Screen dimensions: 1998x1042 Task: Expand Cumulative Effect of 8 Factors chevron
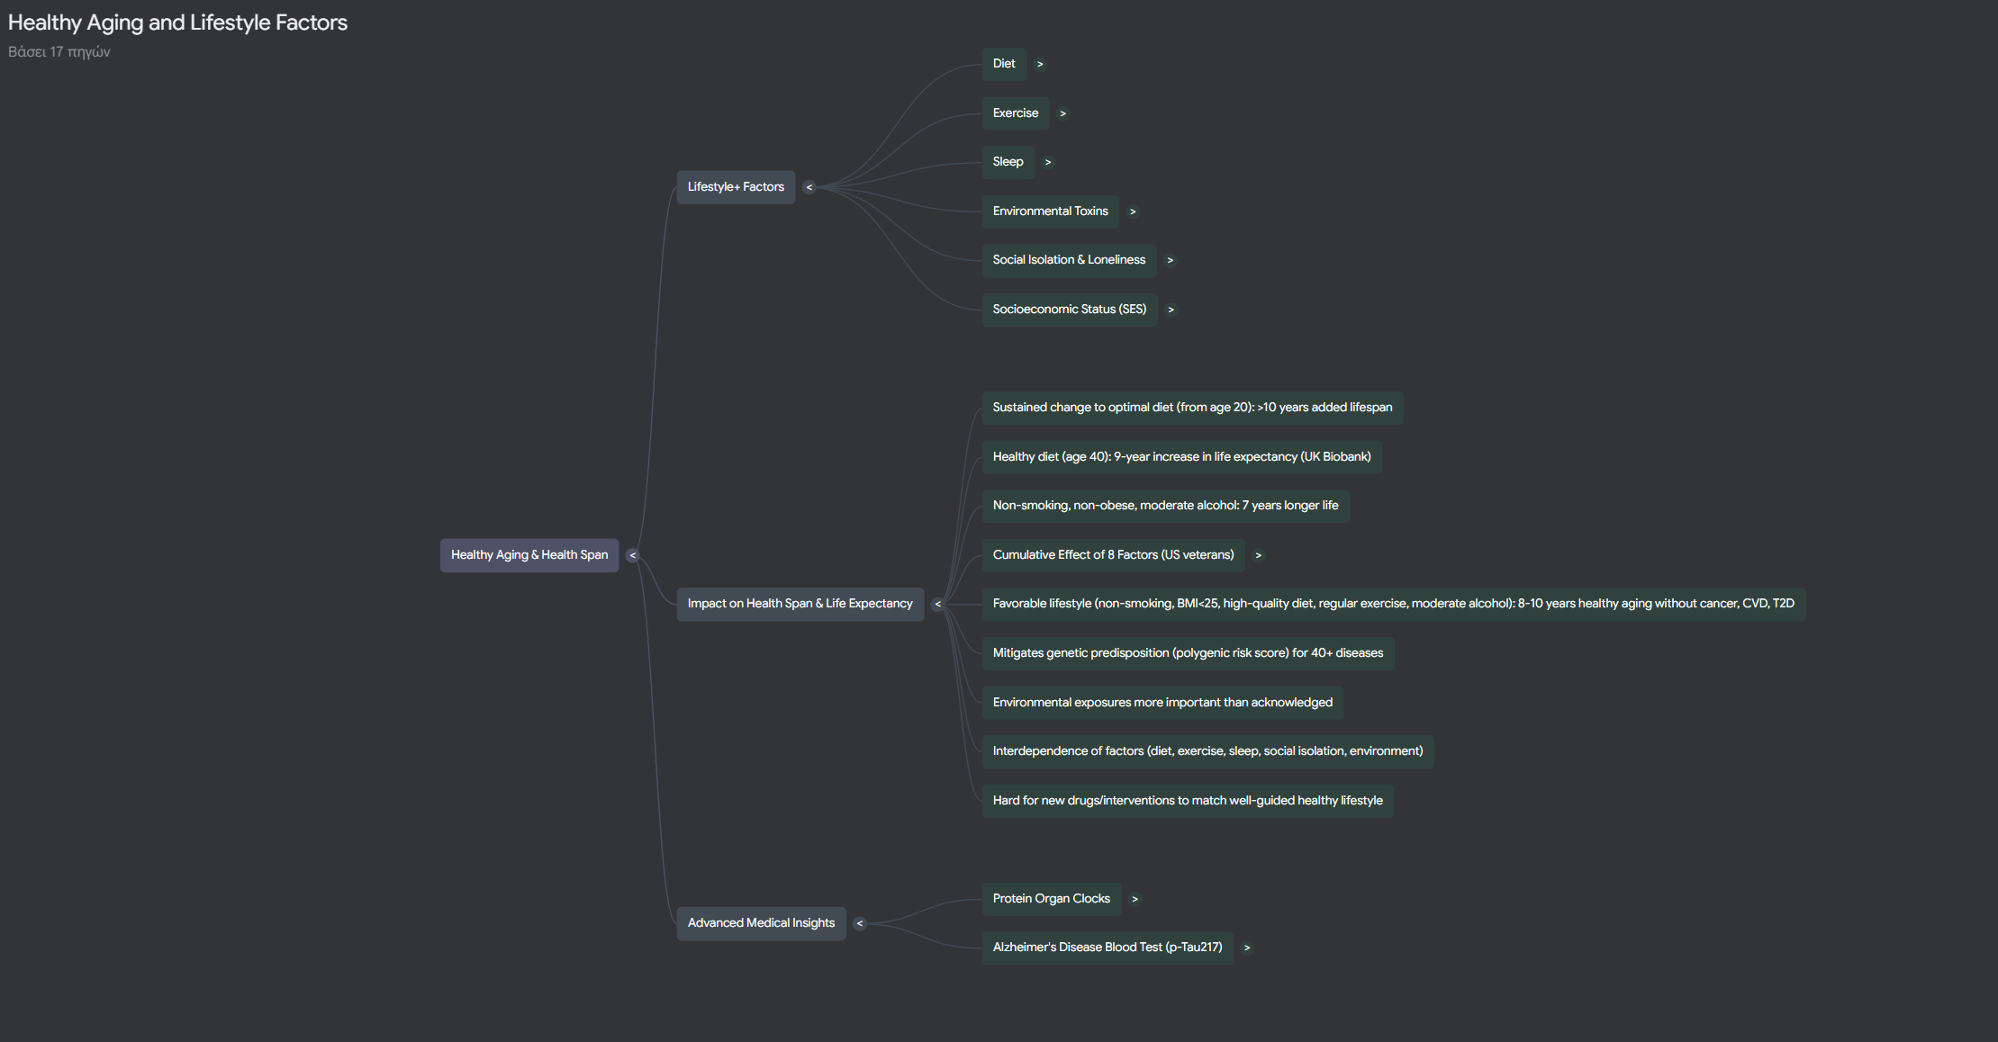coord(1259,555)
